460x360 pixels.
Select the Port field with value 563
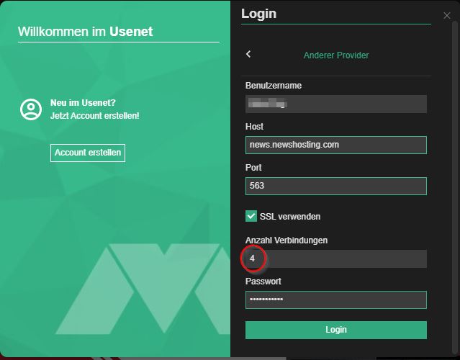[336, 186]
